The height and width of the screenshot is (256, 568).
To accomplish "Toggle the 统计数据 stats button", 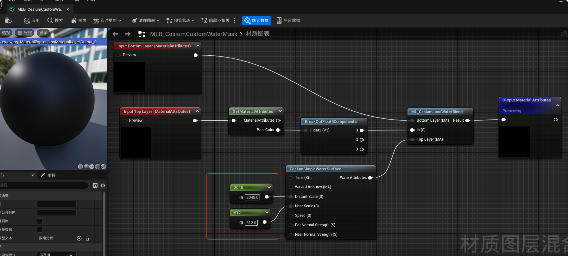I will click(256, 21).
